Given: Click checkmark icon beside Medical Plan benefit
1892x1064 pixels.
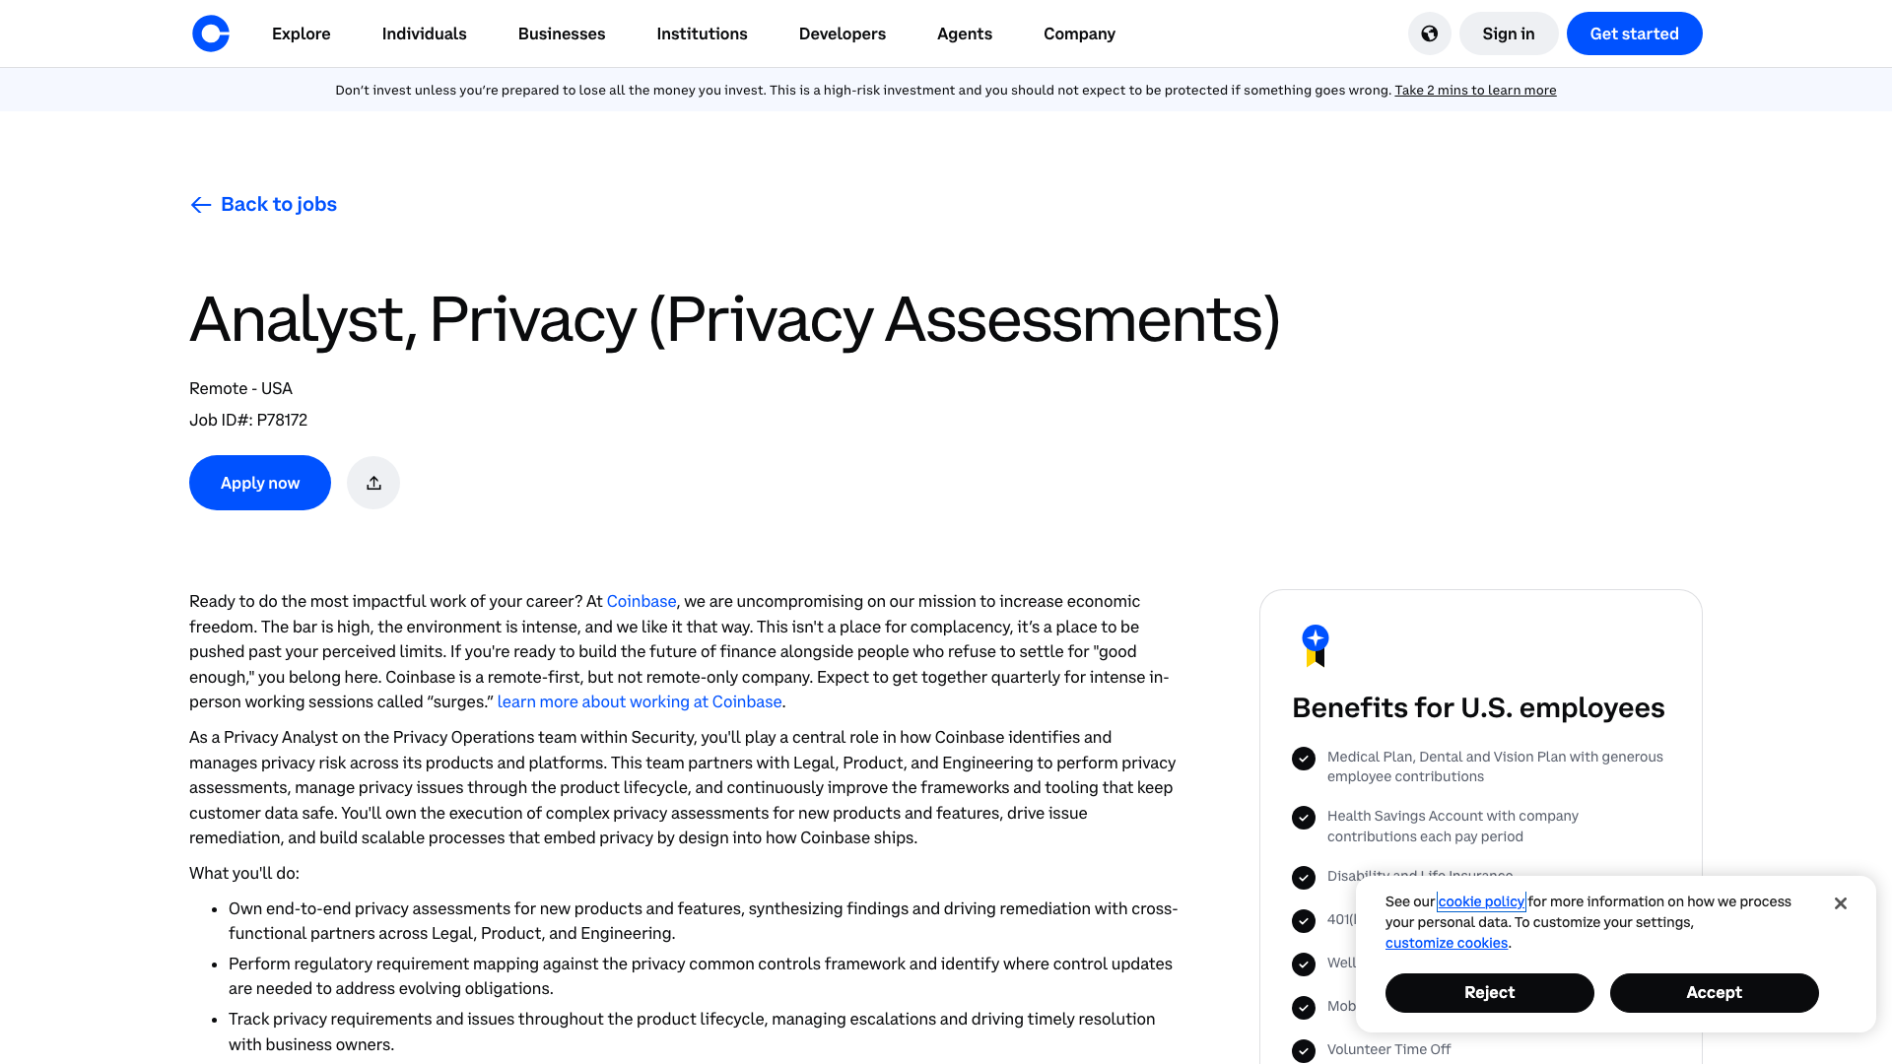Looking at the screenshot, I should click(x=1304, y=759).
